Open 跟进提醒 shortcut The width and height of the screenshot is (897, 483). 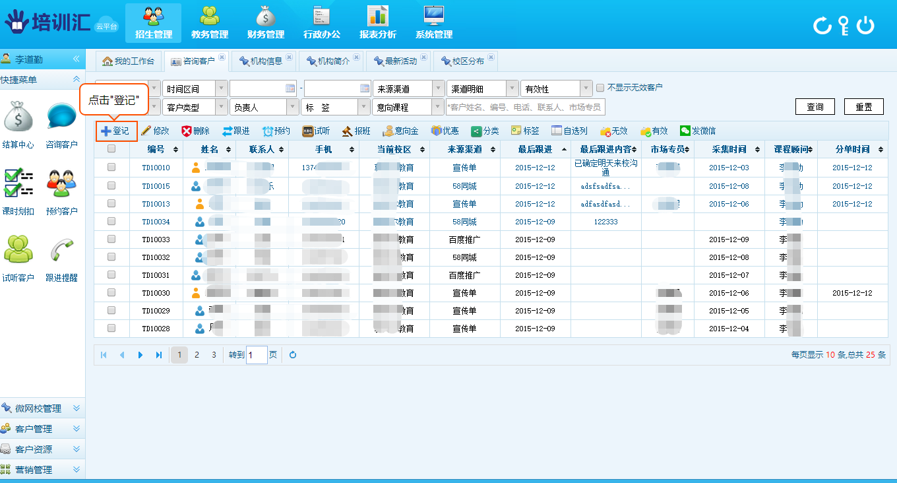(x=61, y=258)
